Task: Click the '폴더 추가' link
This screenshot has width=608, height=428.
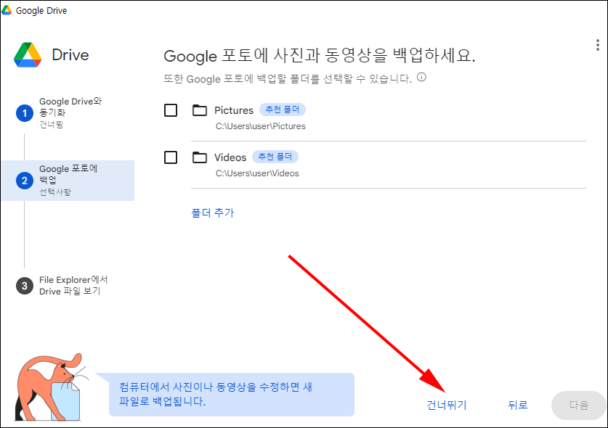Action: (213, 213)
